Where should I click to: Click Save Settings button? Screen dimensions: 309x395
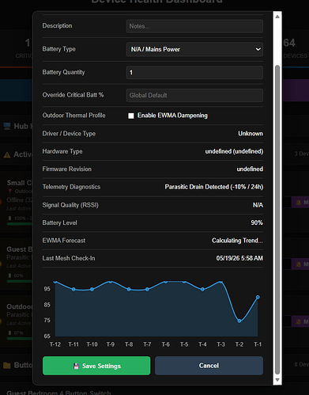point(96,366)
